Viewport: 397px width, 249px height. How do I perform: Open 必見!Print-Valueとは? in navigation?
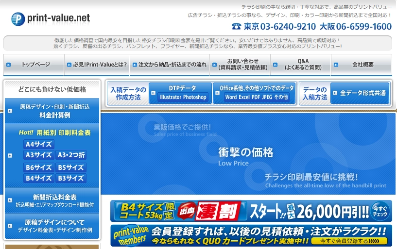[97, 65]
